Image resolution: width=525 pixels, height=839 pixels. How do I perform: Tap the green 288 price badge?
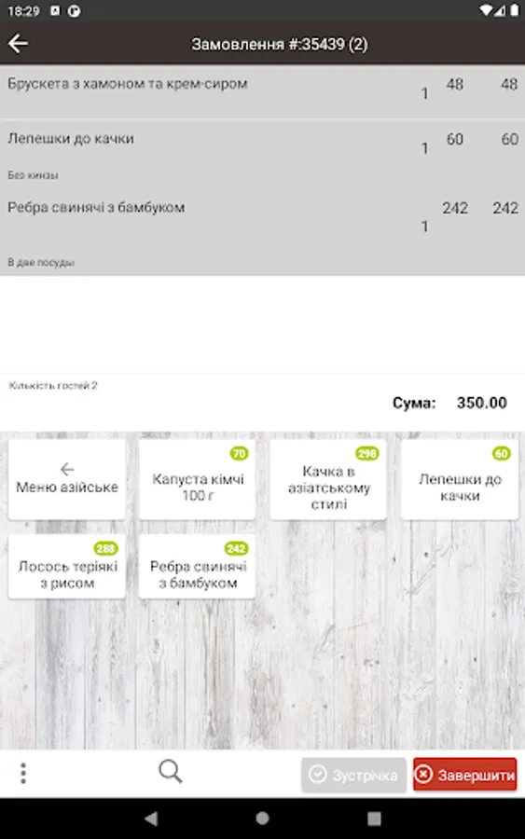point(105,548)
